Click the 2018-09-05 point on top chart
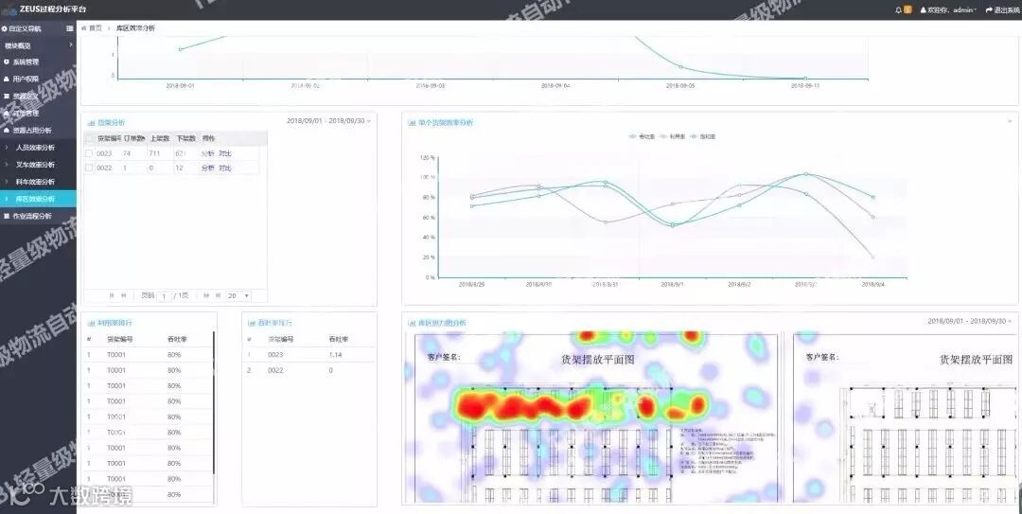This screenshot has height=514, width=1022. [680, 66]
